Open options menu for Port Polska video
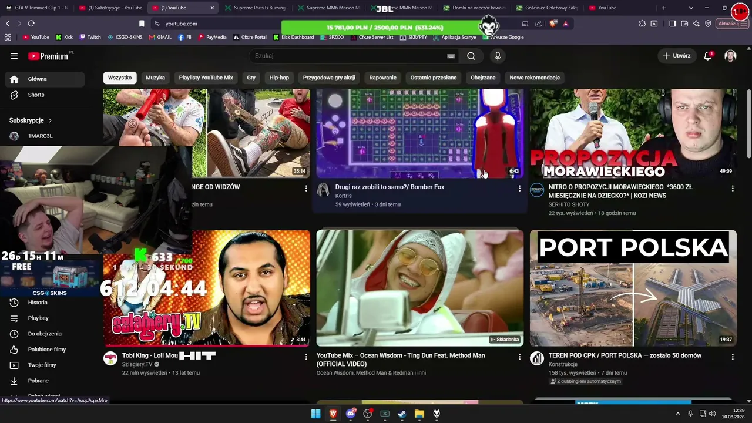 click(733, 357)
